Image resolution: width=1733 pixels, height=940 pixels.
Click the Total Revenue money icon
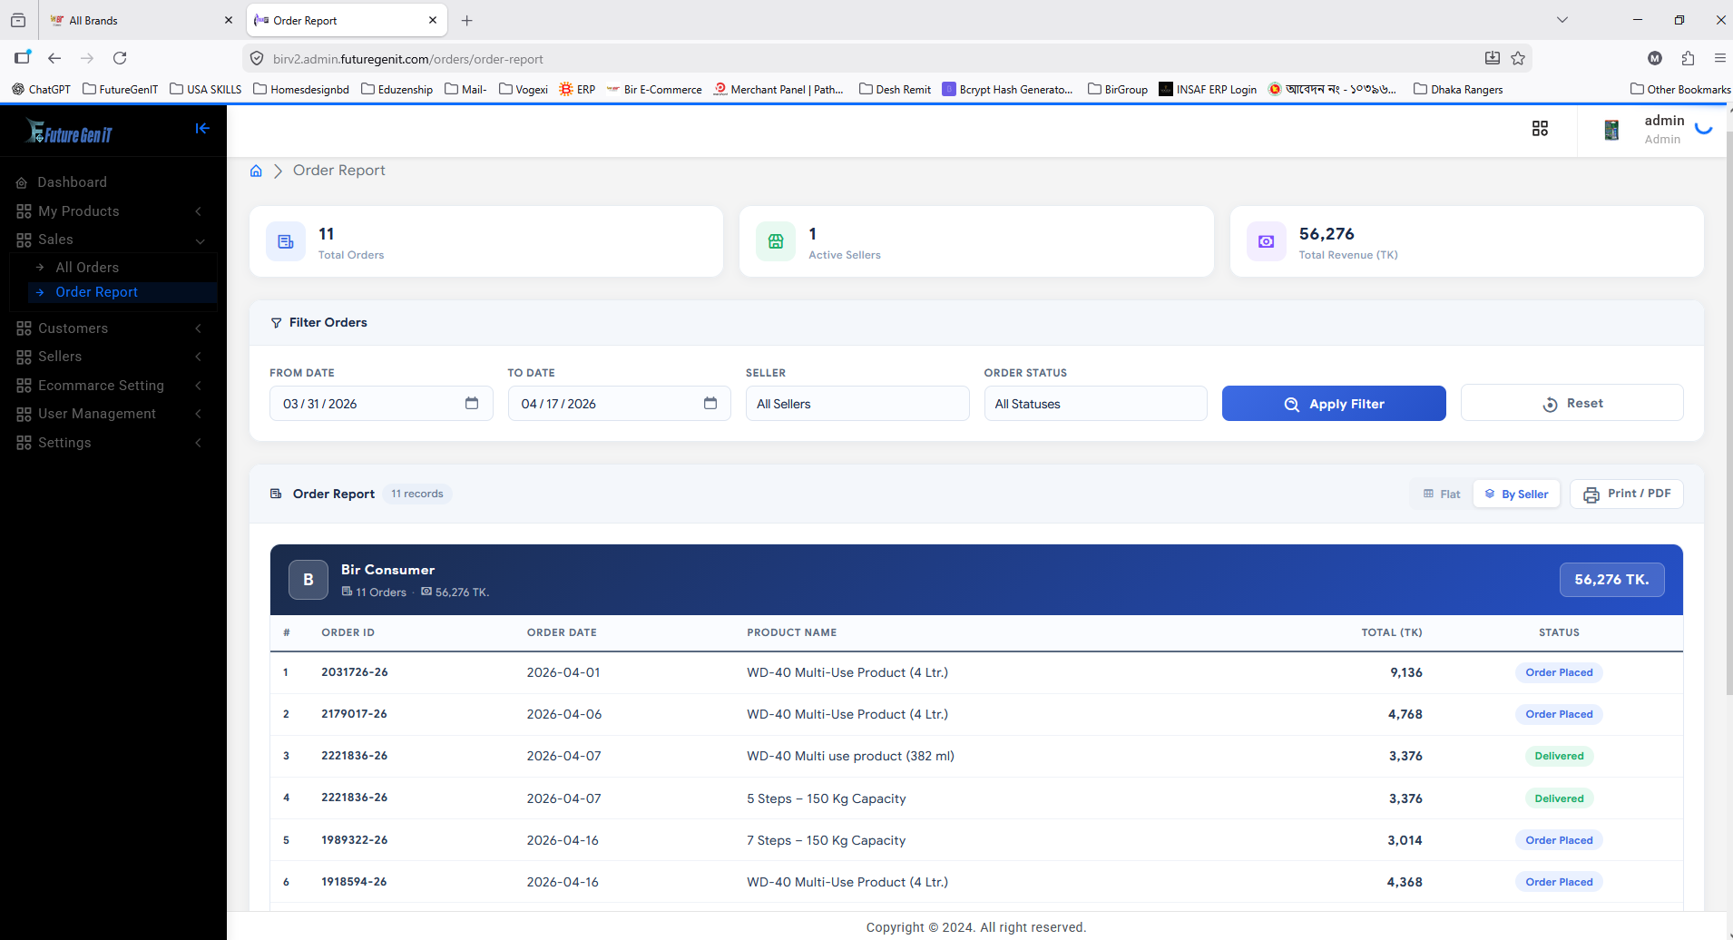[x=1267, y=241]
